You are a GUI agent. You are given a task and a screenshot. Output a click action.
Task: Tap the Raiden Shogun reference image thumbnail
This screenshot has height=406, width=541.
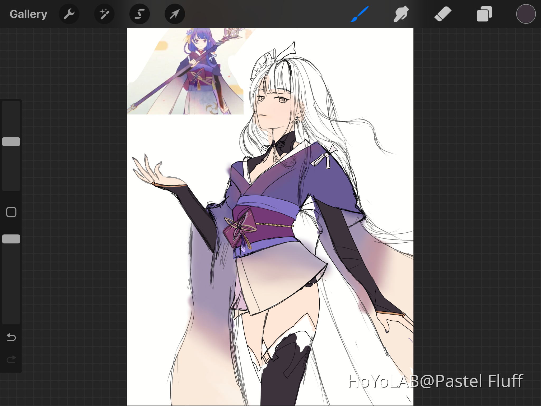click(x=185, y=71)
